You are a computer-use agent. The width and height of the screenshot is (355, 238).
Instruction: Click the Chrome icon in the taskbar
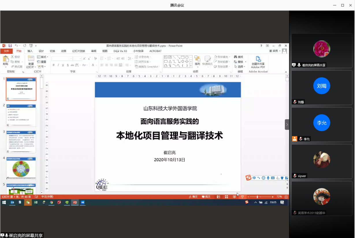pos(51,202)
